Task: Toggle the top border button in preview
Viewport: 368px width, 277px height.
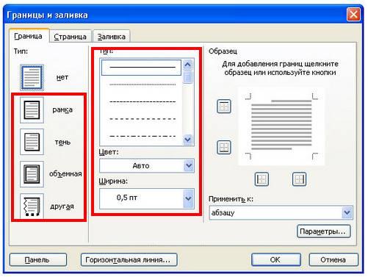Action: point(224,107)
